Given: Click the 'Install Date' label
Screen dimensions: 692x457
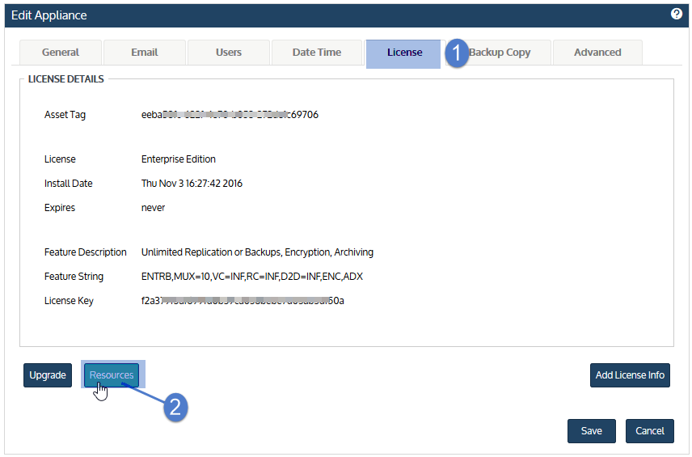Looking at the screenshot, I should 69,184.
